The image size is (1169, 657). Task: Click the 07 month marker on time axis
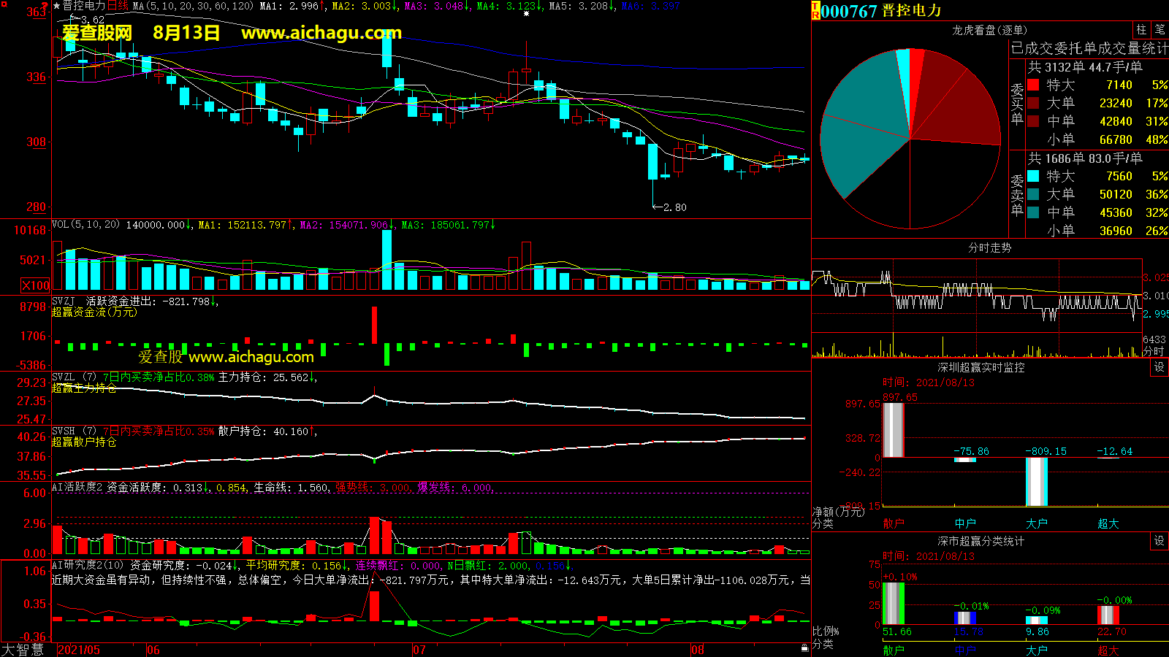(419, 650)
